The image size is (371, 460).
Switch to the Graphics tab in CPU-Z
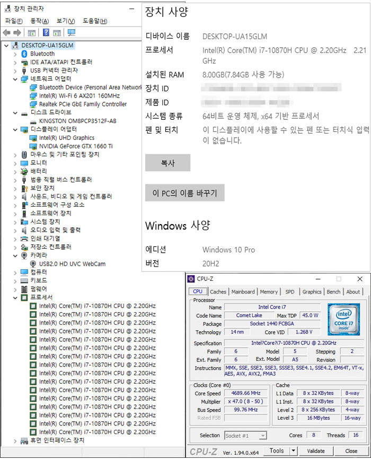coord(312,292)
